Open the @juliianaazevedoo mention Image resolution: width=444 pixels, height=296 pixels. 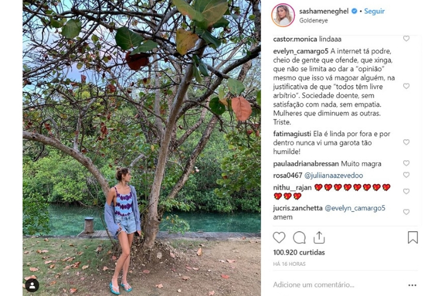(333, 175)
